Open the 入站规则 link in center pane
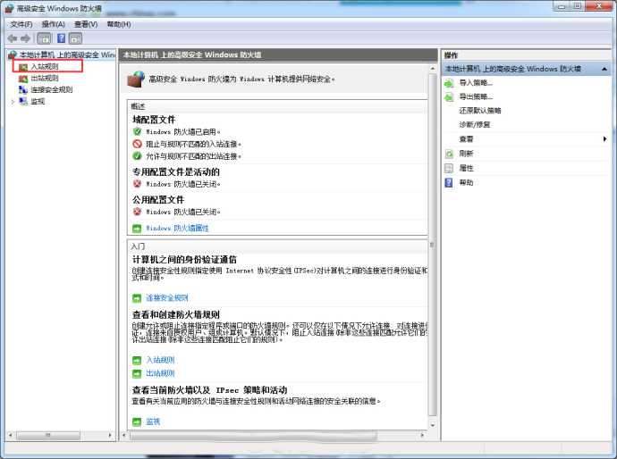 [x=160, y=360]
